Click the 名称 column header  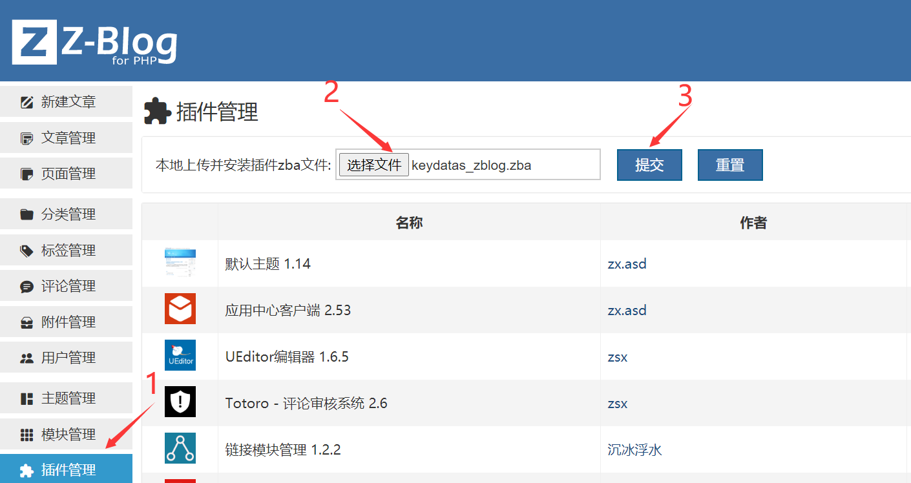click(409, 223)
